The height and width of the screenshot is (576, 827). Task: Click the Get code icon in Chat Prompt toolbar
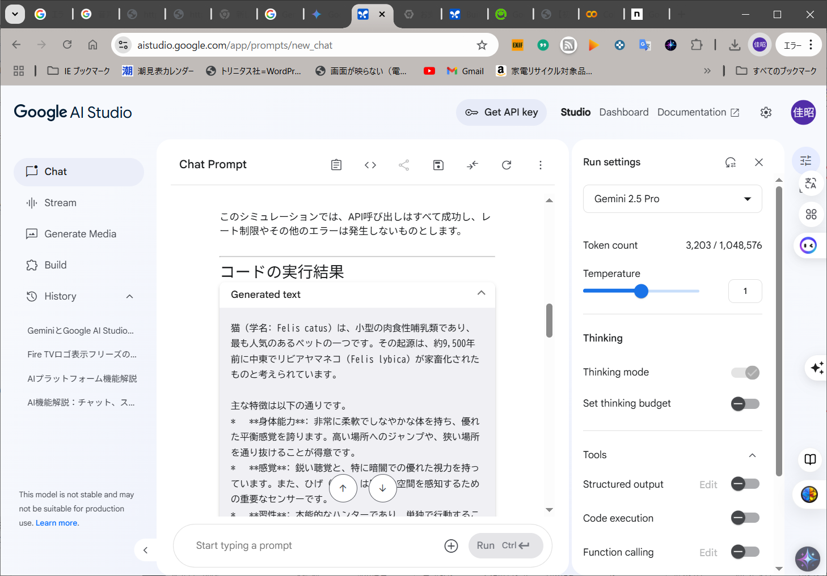(370, 165)
